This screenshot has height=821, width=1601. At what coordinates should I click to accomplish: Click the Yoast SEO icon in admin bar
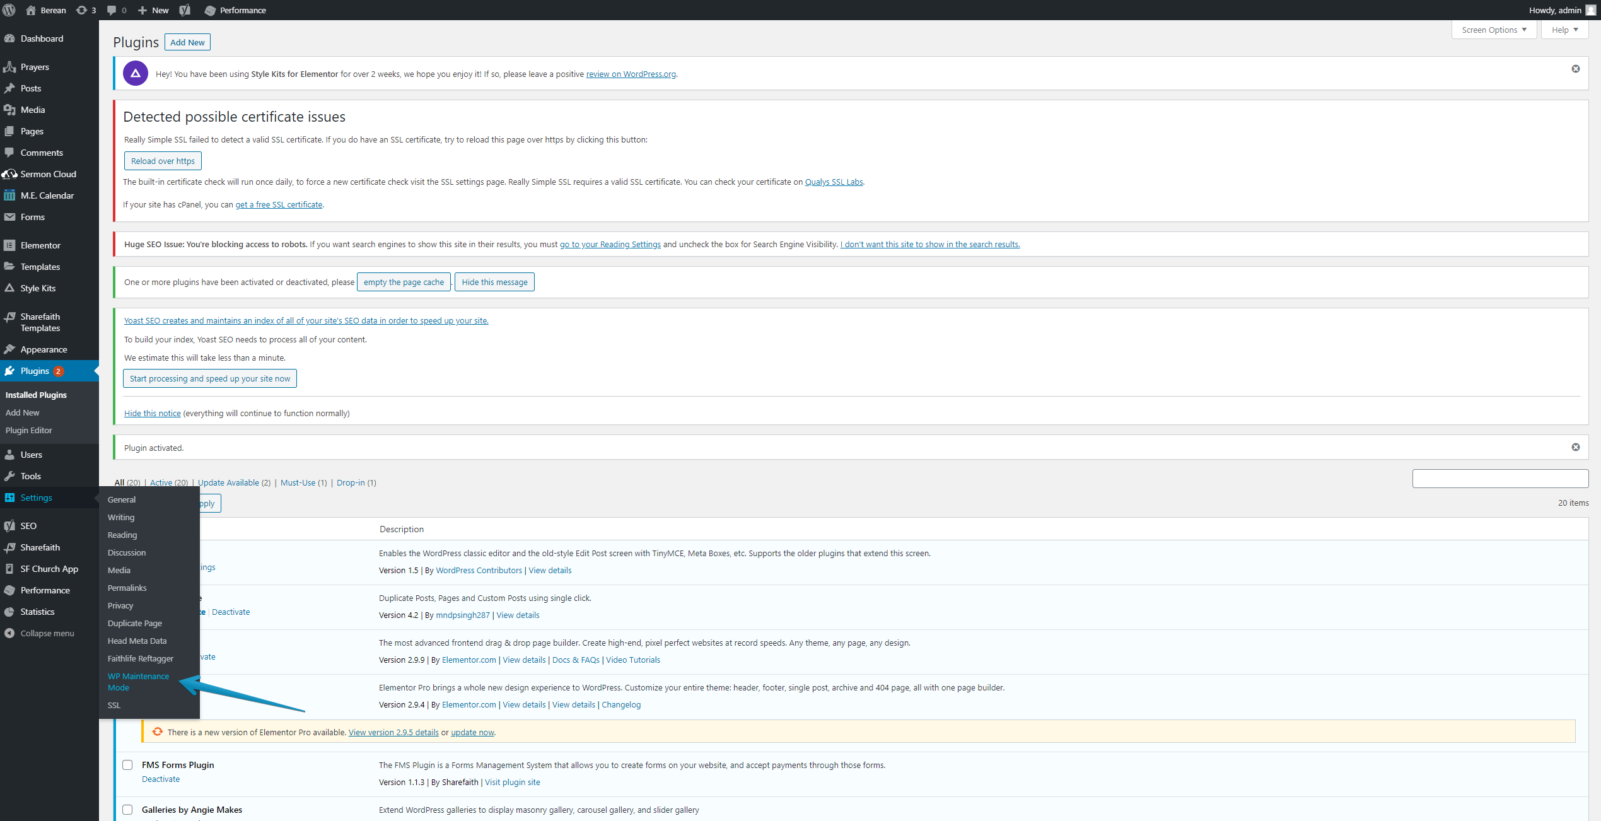185,10
